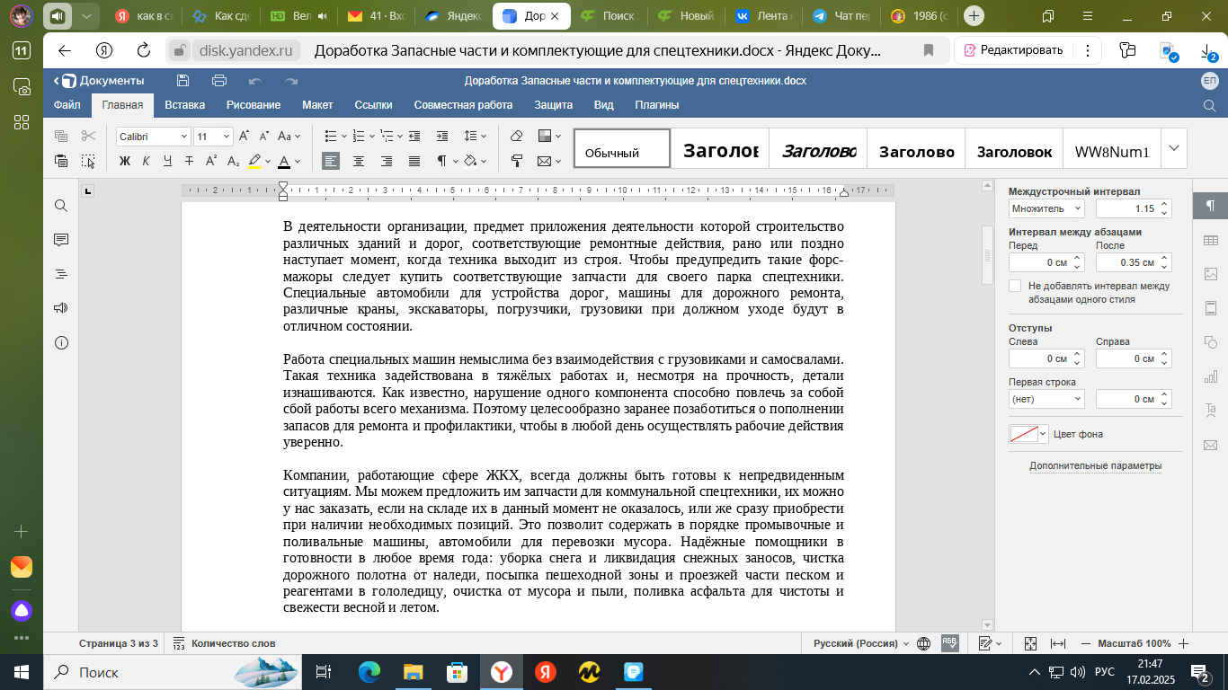Image resolution: width=1228 pixels, height=690 pixels.
Task: Apply justified text alignment
Action: point(413,159)
